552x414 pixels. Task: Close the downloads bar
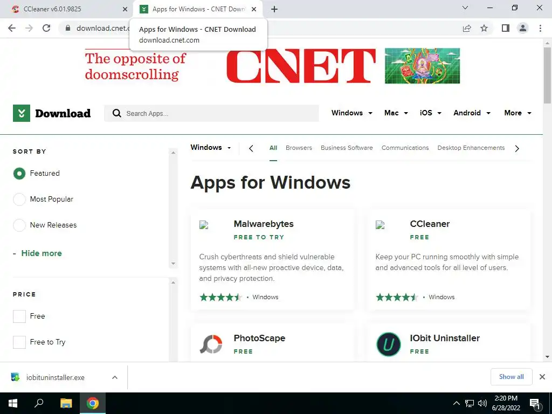542,377
